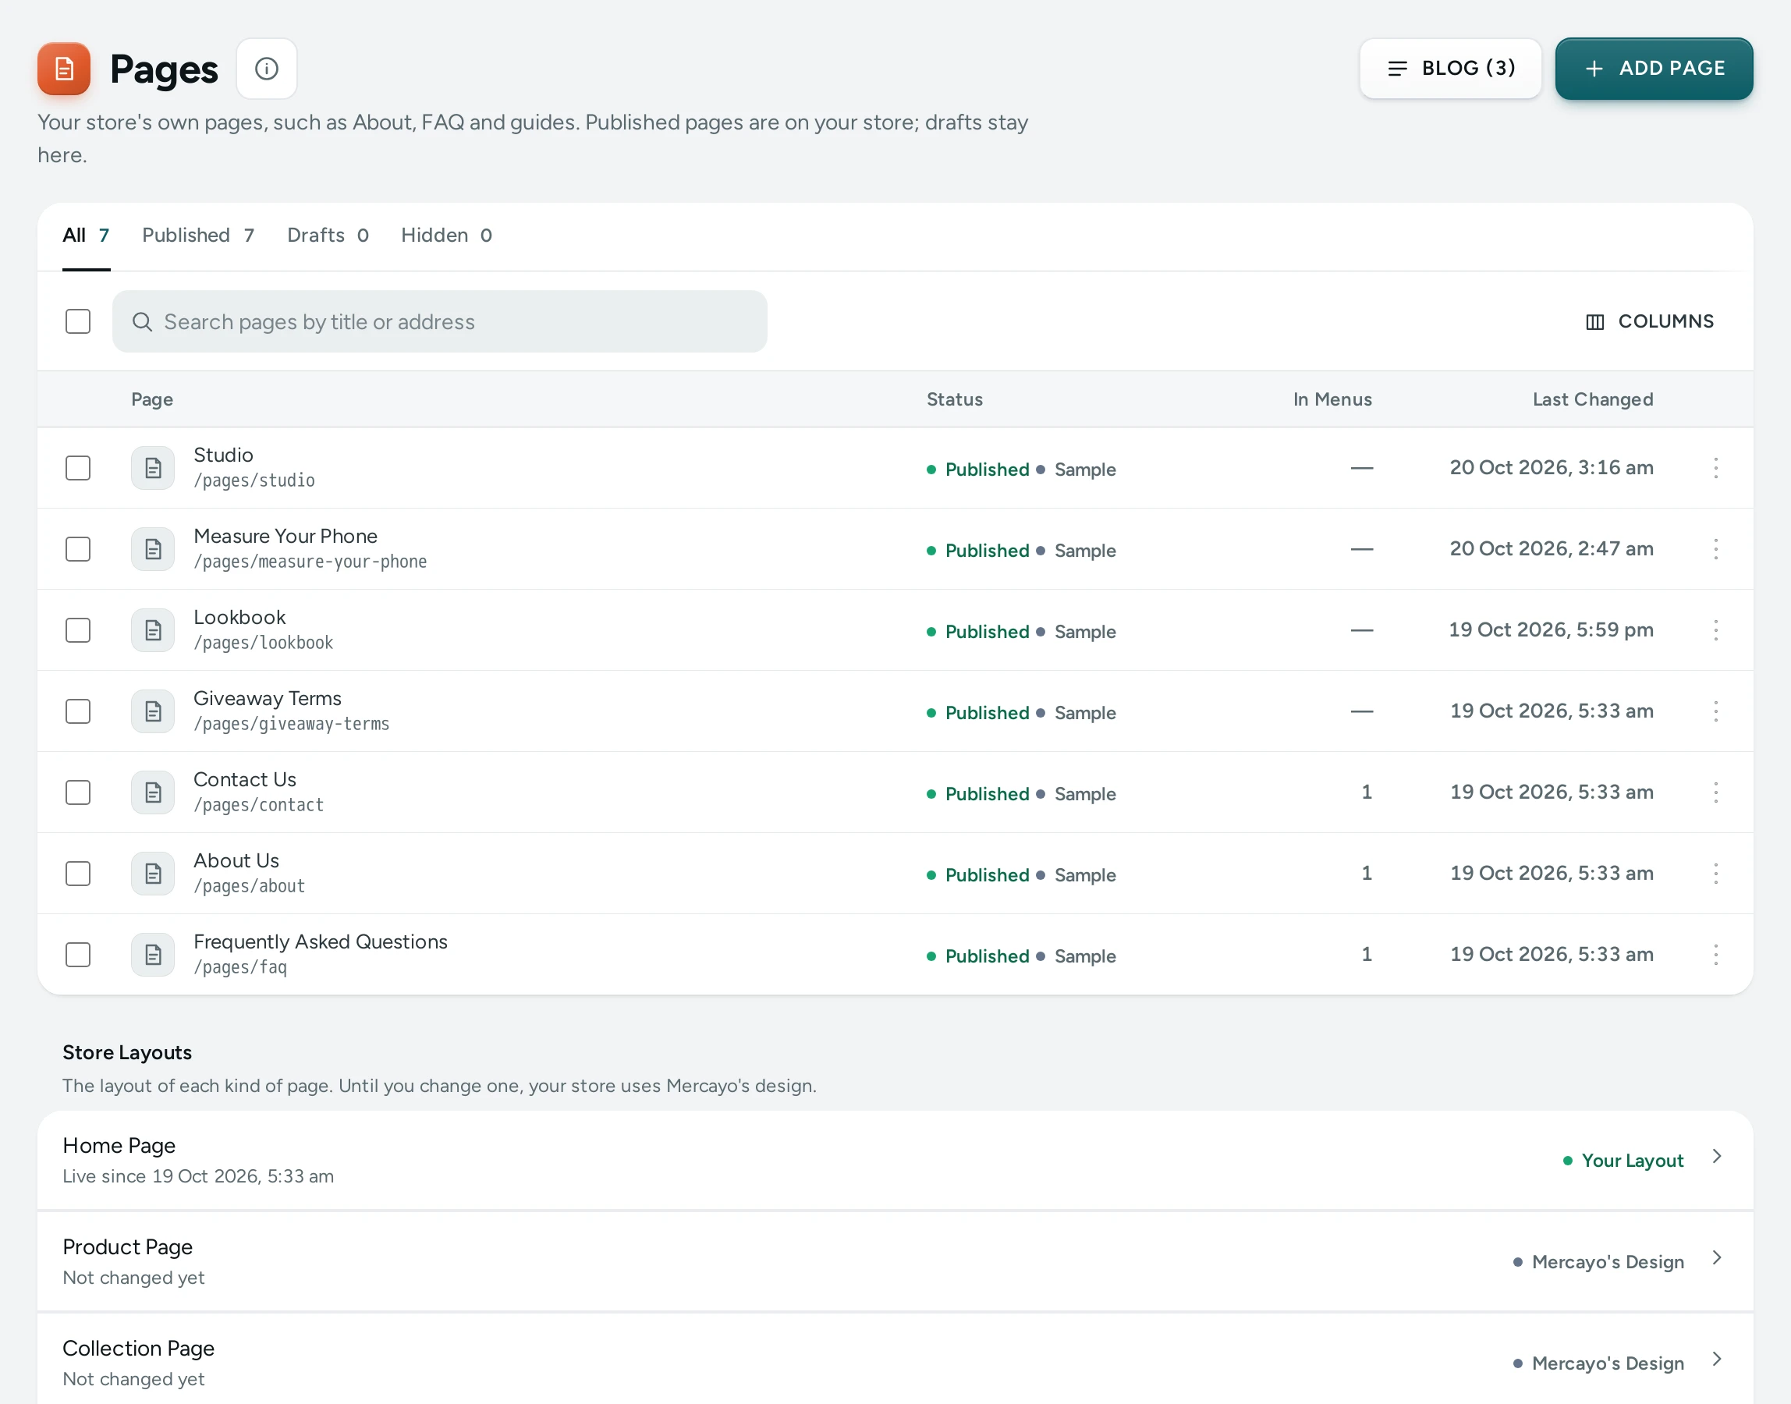Switch to the Hidden tab

coord(446,236)
